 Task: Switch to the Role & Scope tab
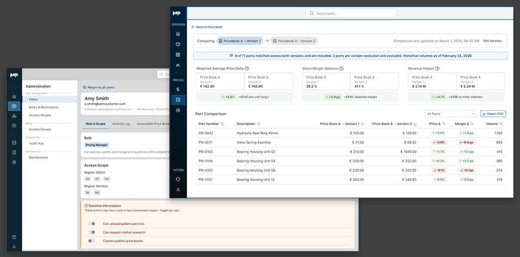point(96,124)
